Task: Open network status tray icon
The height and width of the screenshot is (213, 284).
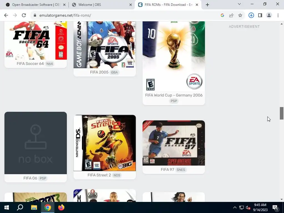Action: [242, 207]
